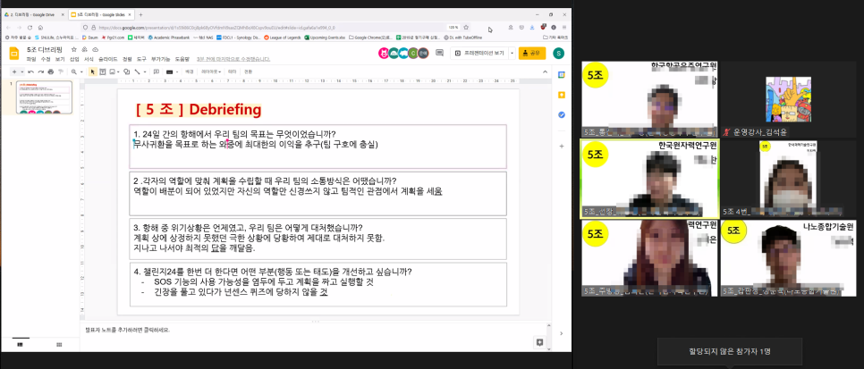Screen dimensions: 864x369
Task: Select the text box tool
Action: [103, 71]
